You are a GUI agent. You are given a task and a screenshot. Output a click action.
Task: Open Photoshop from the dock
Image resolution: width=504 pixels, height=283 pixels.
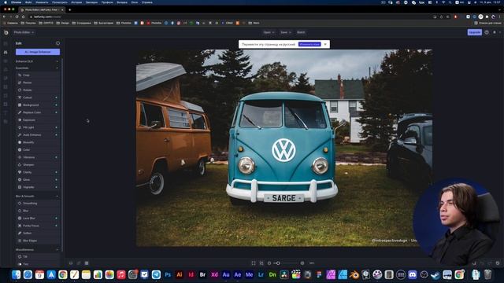point(168,274)
